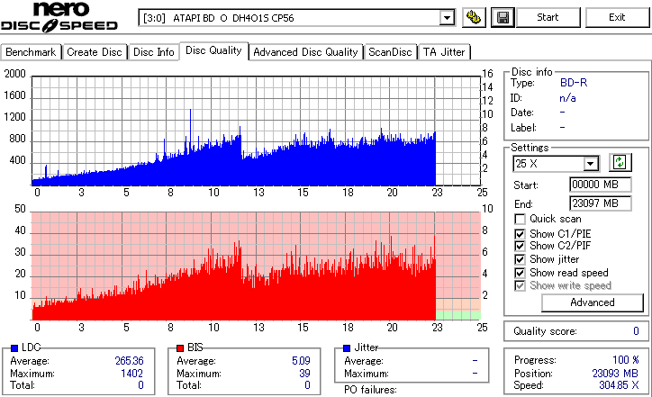This screenshot has height=397, width=652.
Task: Toggle the Show read speed checkbox
Action: coord(520,273)
